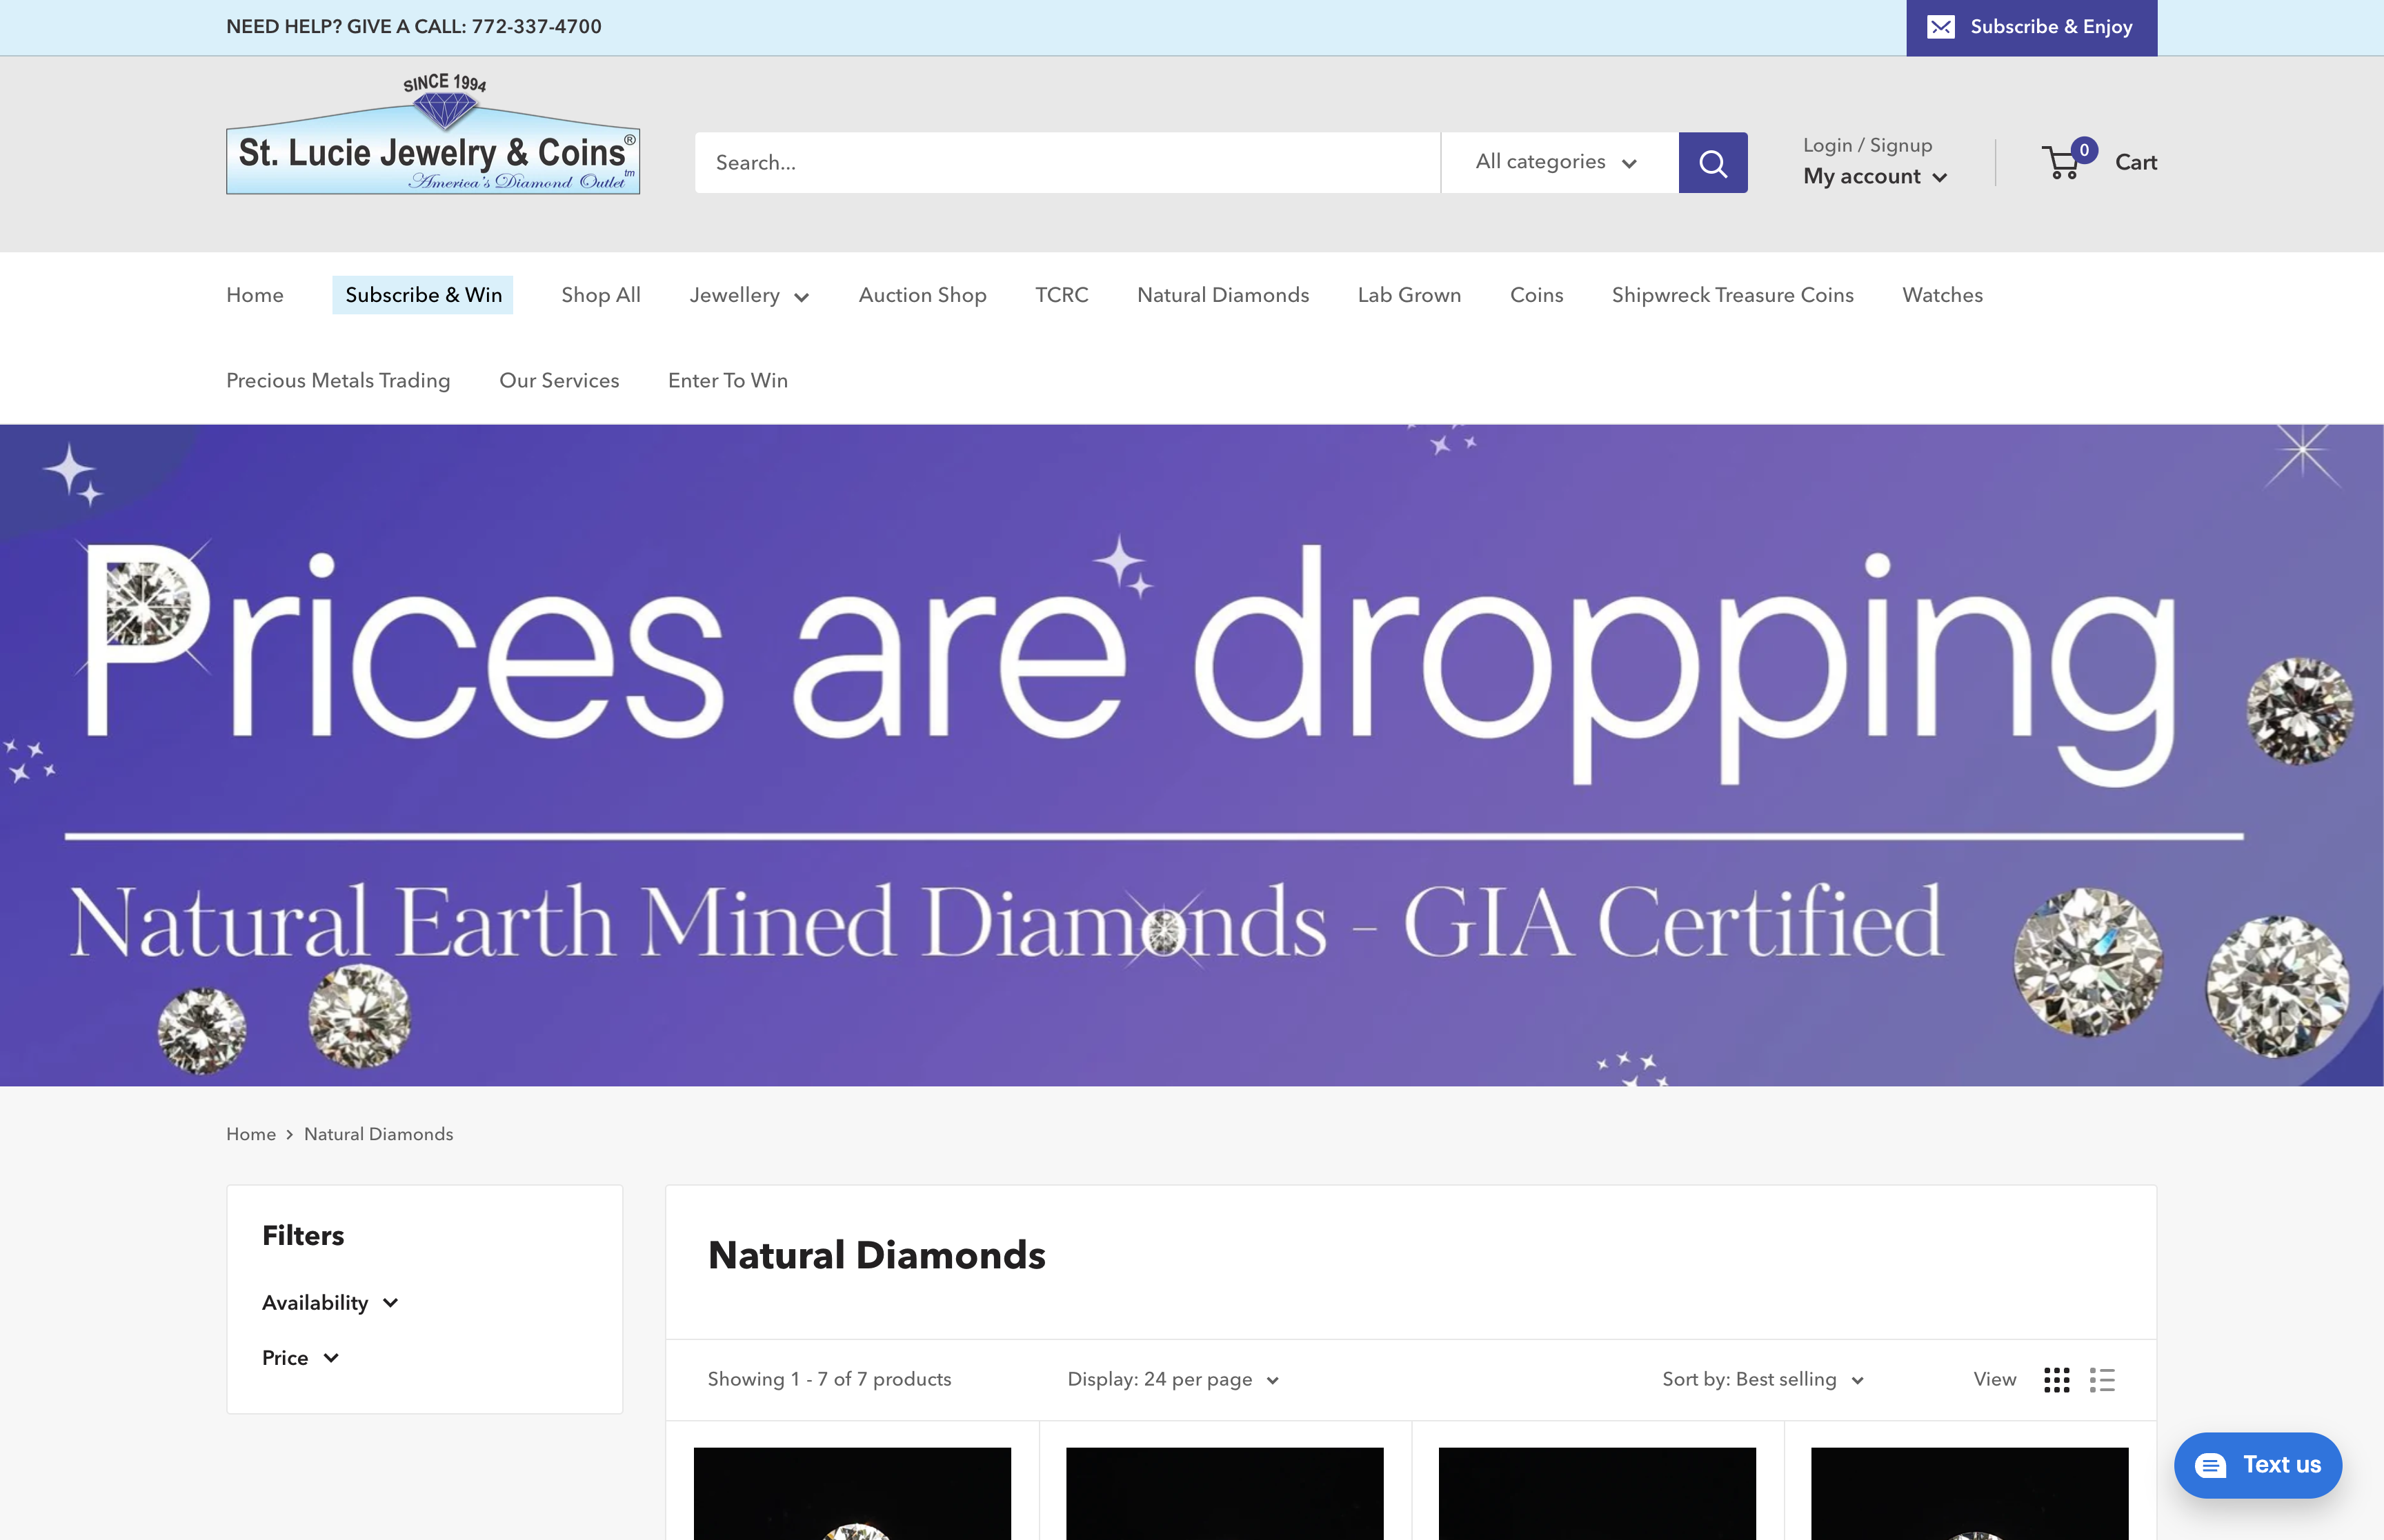
Task: Go to Home via breadcrumb link
Action: 251,1134
